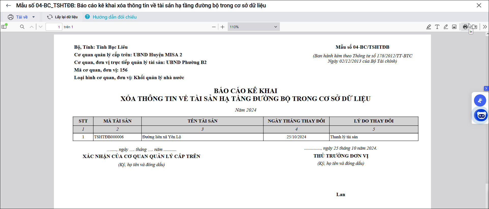The height and width of the screenshot is (209, 489).
Task: Save the PDF with the download icon
Action: pyautogui.click(x=474, y=27)
